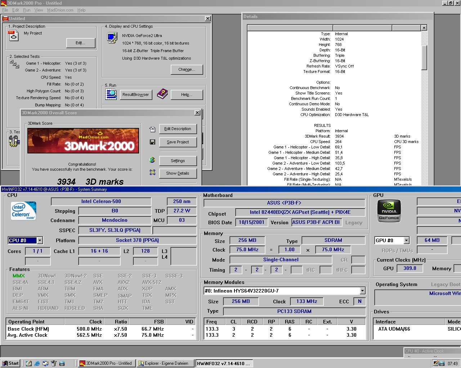Open the CPU #0 selector dropdown
Viewport: 461px width, 368px height.
tap(40, 240)
